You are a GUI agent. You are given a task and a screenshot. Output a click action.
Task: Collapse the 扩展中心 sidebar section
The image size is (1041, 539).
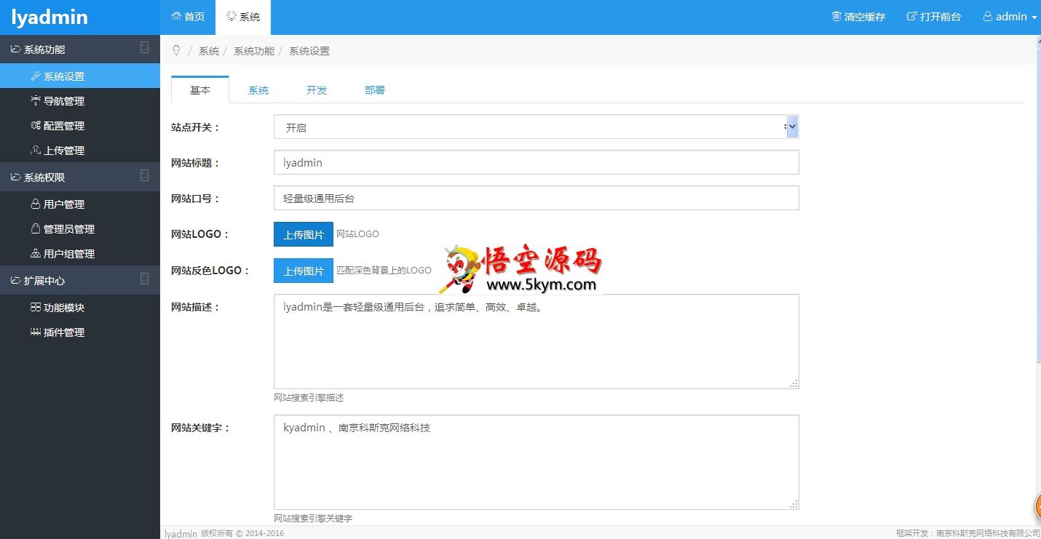(144, 279)
